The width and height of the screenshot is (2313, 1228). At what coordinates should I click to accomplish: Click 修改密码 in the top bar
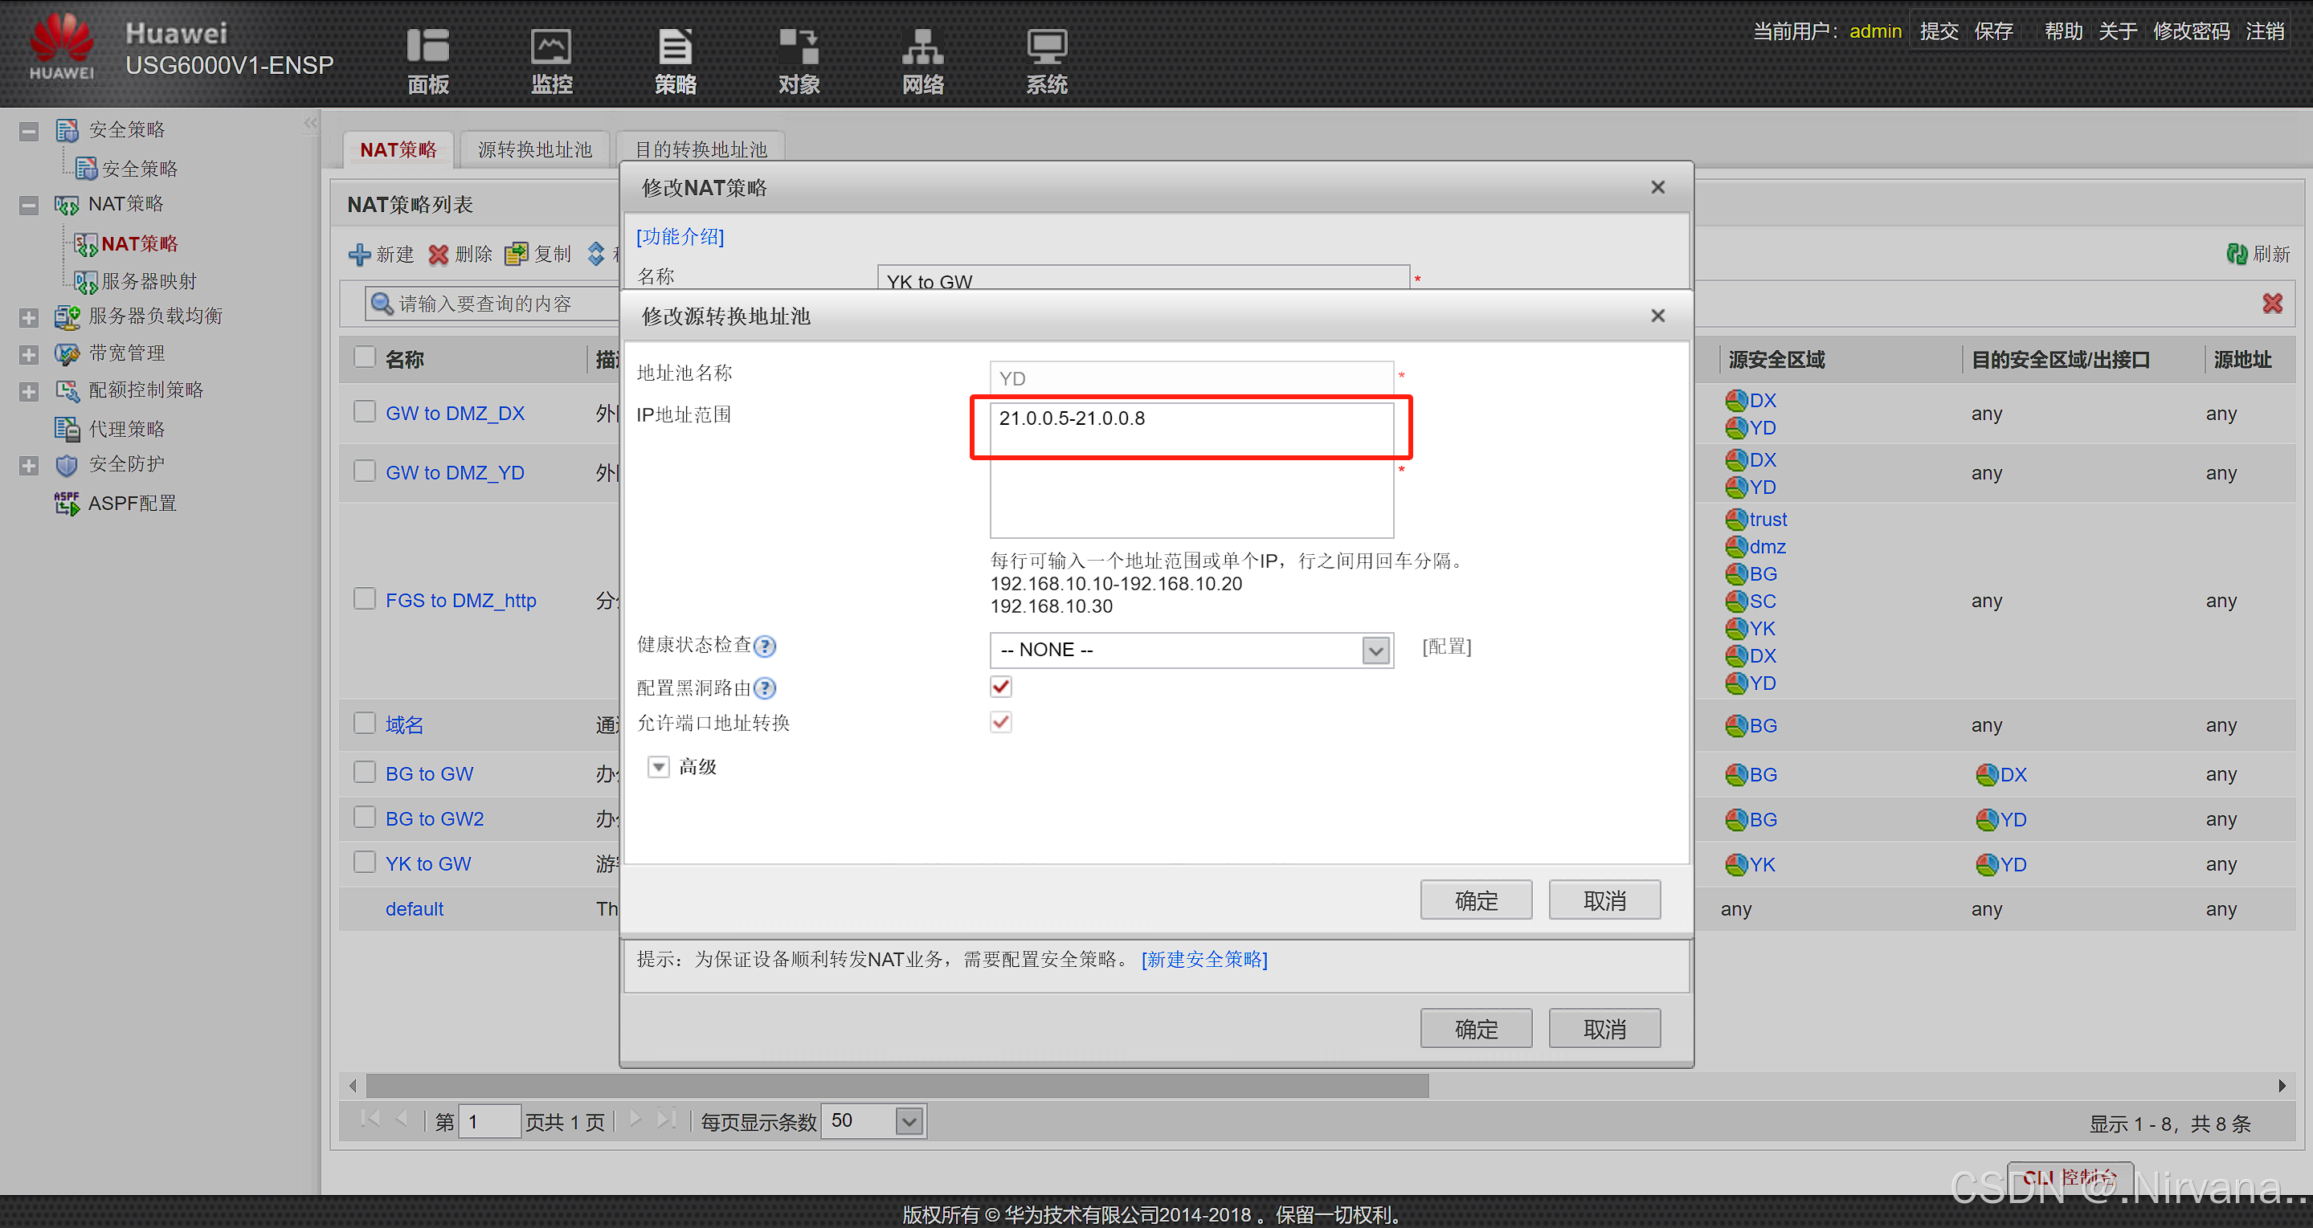pos(2191,31)
